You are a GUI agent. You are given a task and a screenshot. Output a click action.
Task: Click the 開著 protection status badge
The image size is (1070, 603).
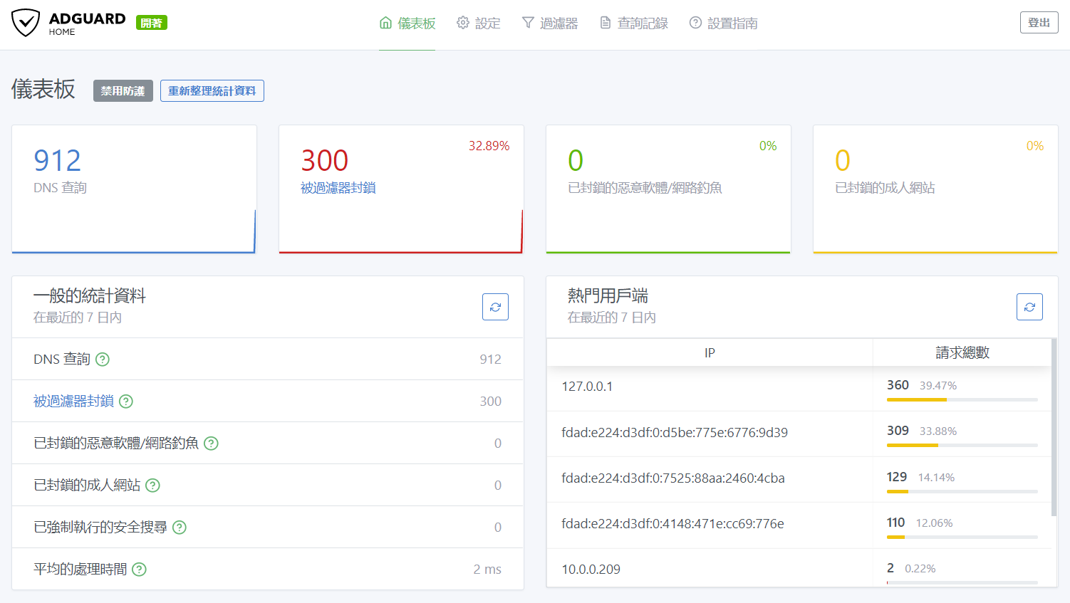tap(151, 22)
